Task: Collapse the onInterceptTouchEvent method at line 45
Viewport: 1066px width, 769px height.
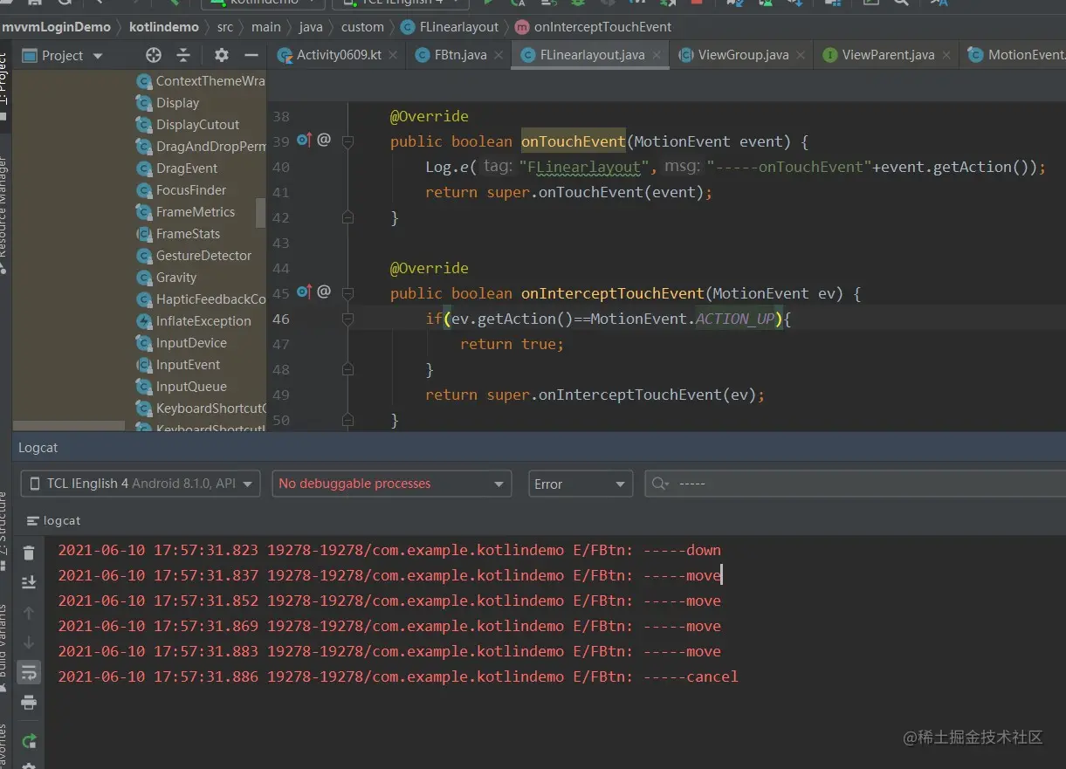Action: (x=347, y=293)
